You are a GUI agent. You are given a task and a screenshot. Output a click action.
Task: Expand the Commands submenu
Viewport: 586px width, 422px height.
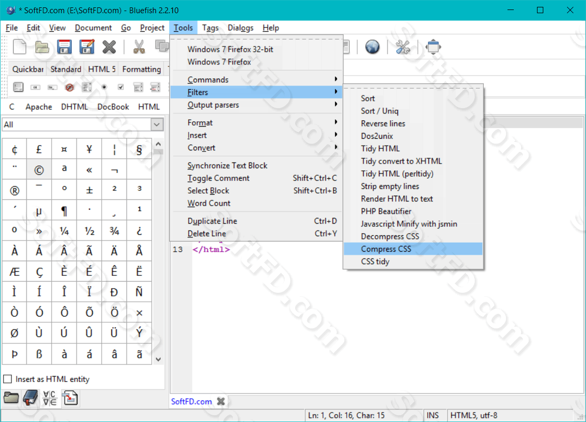(256, 80)
